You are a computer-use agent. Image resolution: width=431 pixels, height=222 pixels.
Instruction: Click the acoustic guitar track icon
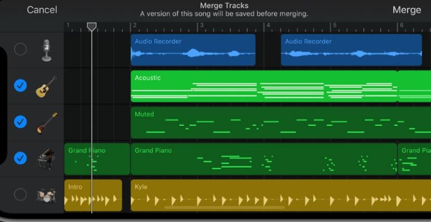[46, 87]
